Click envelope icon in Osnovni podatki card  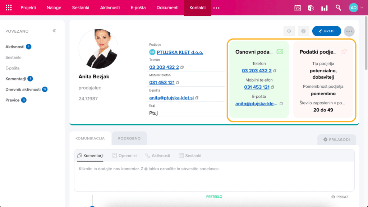point(280,52)
